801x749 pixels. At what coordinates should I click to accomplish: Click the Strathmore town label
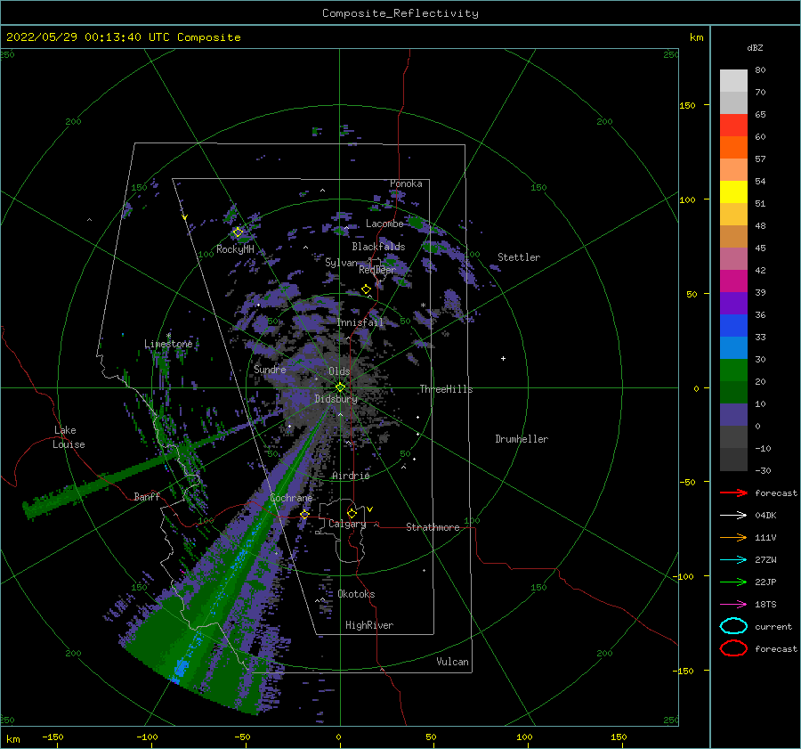pyautogui.click(x=433, y=527)
